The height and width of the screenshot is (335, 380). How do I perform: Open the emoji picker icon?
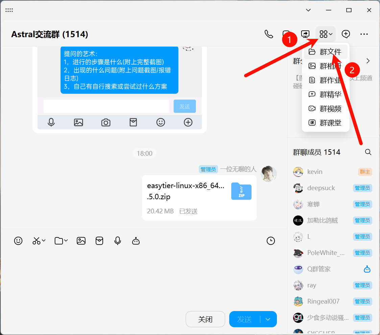pos(18,241)
